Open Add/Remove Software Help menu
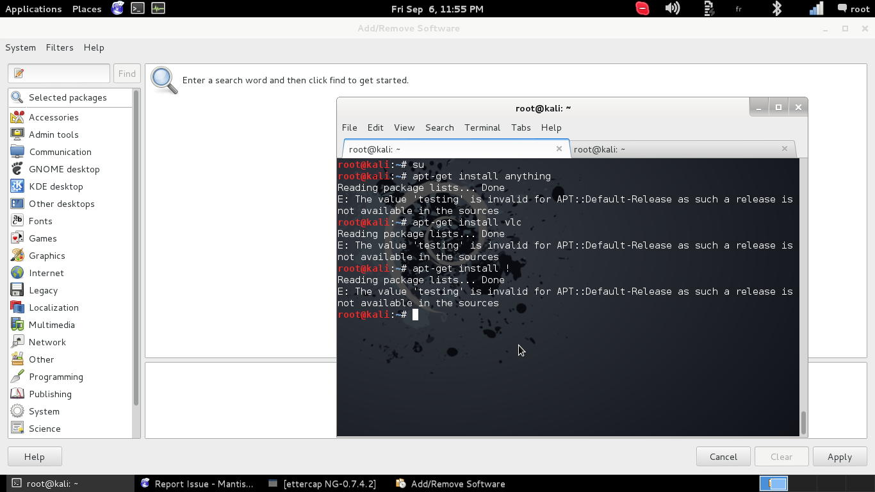This screenshot has width=875, height=492. (x=94, y=47)
